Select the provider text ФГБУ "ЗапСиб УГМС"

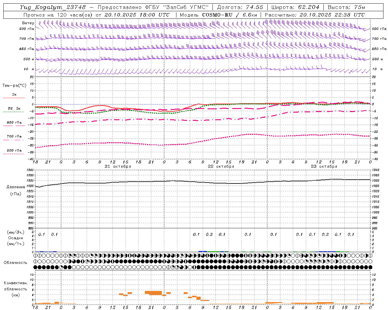(177, 7)
